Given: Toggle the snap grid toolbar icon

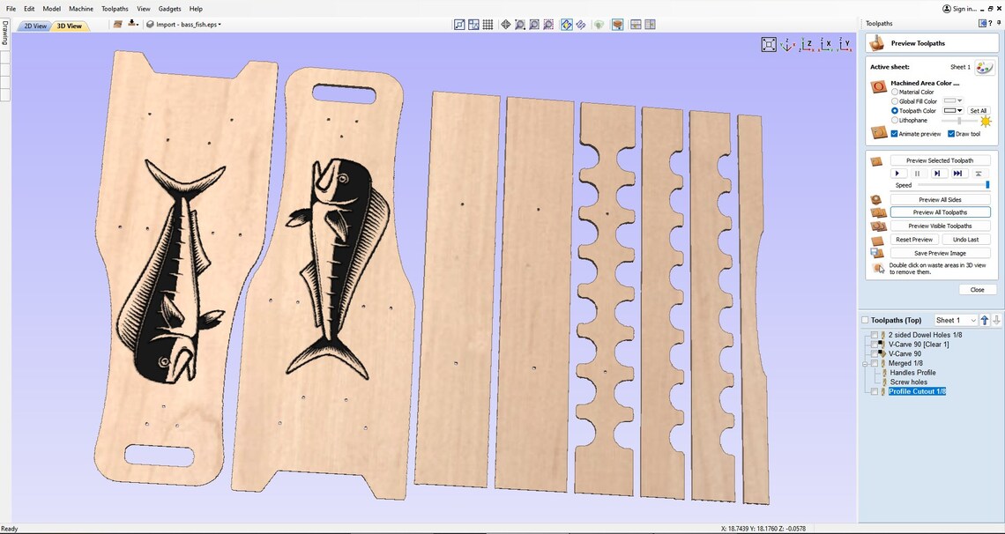Looking at the screenshot, I should pyautogui.click(x=488, y=24).
